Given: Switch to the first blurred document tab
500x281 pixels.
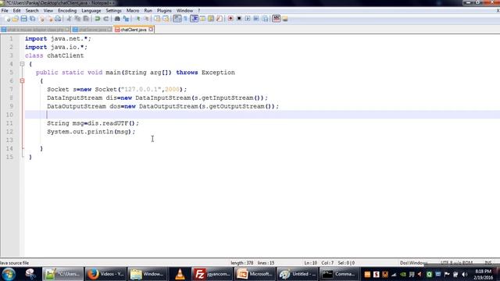Looking at the screenshot, I should pyautogui.click(x=35, y=30).
